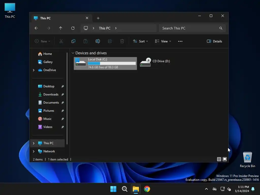Toggle the Details pane
The image size is (260, 195).
pos(214,41)
